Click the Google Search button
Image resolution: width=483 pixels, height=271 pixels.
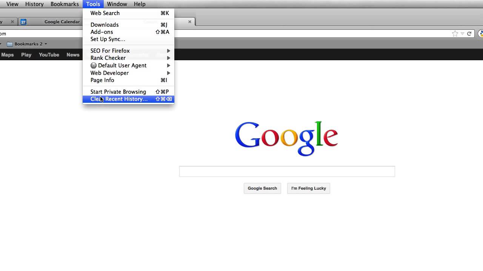point(262,188)
